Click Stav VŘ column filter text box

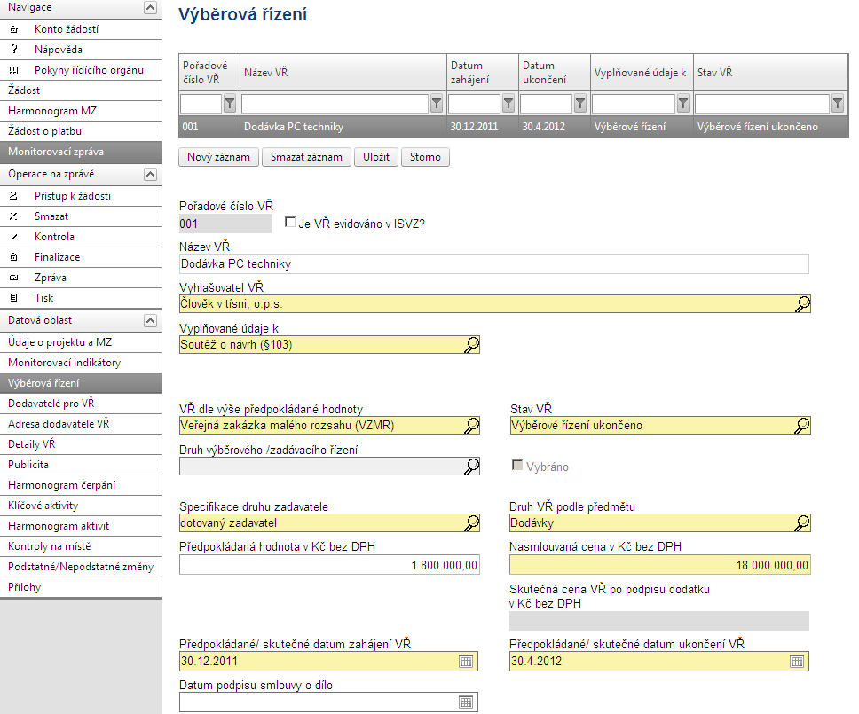(x=762, y=104)
